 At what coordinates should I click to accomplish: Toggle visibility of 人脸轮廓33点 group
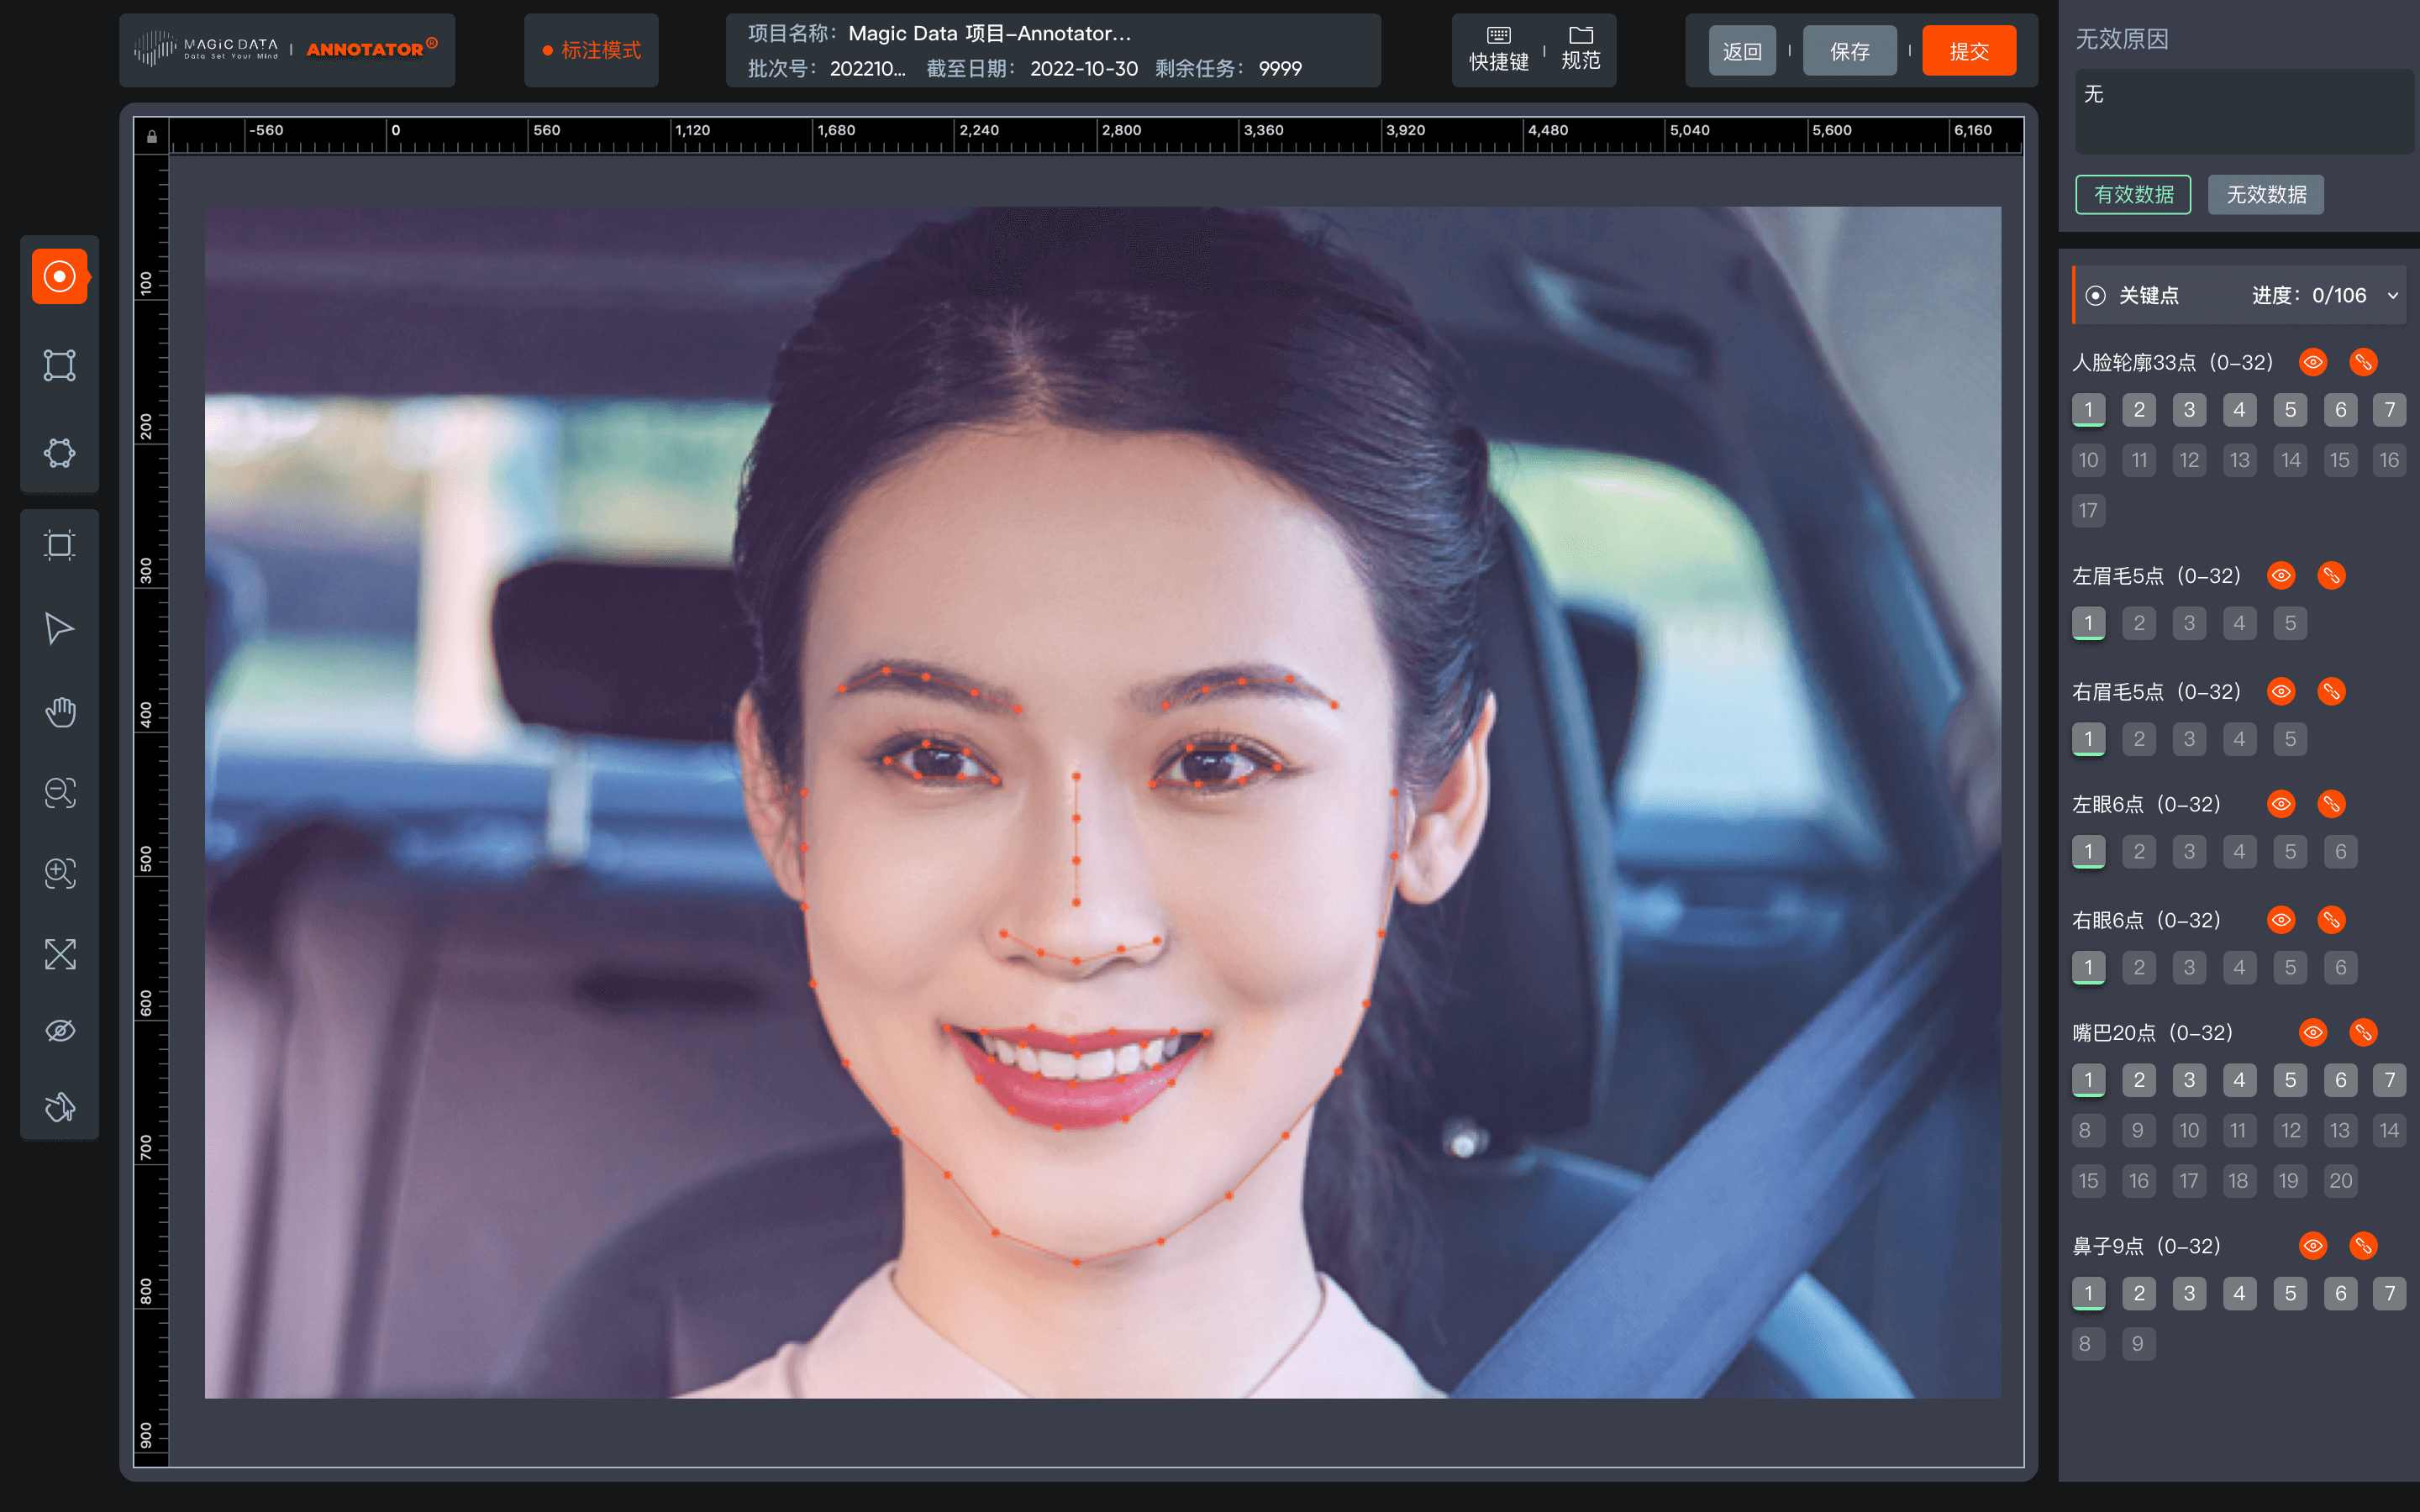(x=2313, y=362)
